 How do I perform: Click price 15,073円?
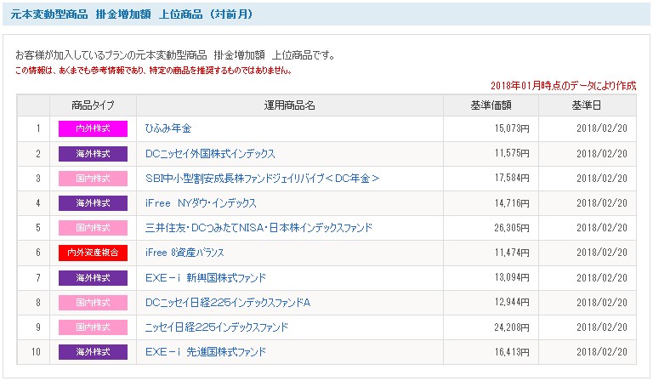click(512, 128)
